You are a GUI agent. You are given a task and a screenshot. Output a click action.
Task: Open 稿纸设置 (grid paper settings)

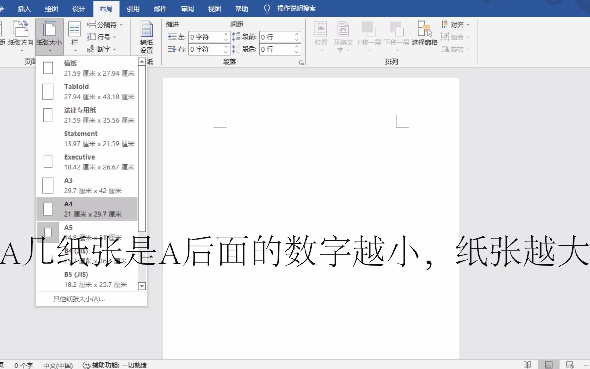coord(146,37)
